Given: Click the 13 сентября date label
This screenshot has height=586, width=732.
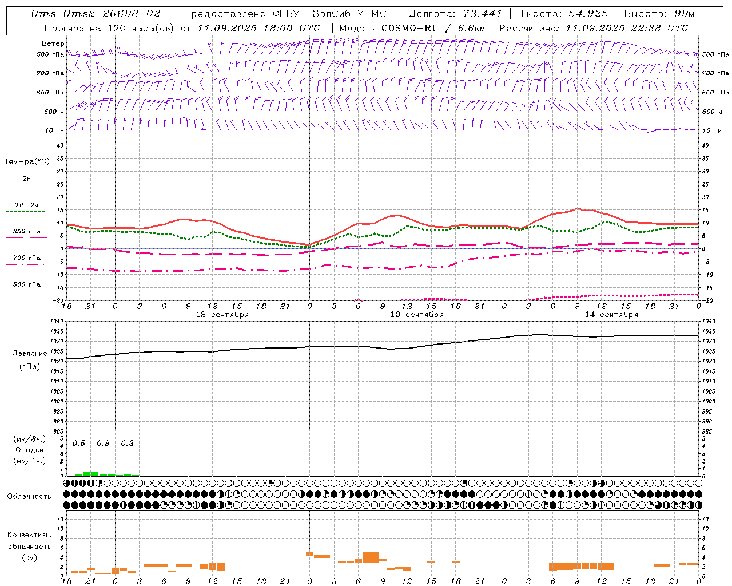Looking at the screenshot, I should 417,315.
